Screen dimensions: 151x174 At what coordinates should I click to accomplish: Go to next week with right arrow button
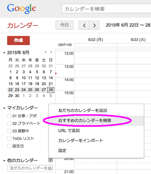coord(94,25)
